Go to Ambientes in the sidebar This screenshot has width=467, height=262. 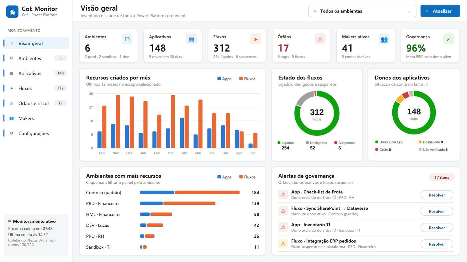pyautogui.click(x=36, y=58)
